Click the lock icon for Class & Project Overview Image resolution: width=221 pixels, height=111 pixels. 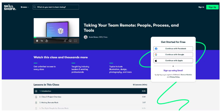tap(36, 97)
